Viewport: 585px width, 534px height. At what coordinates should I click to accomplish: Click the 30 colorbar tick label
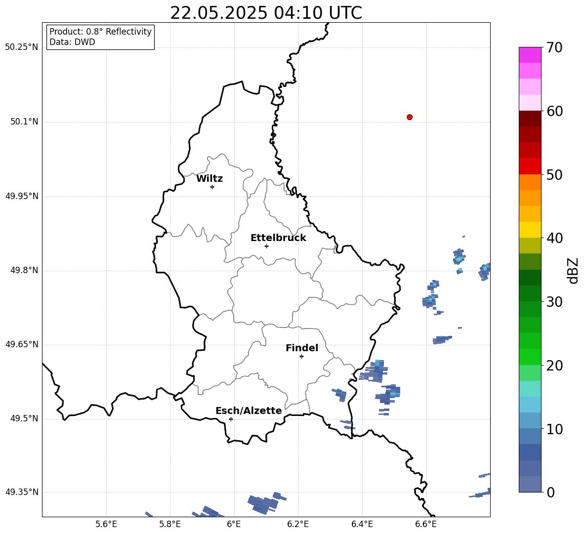tap(554, 302)
